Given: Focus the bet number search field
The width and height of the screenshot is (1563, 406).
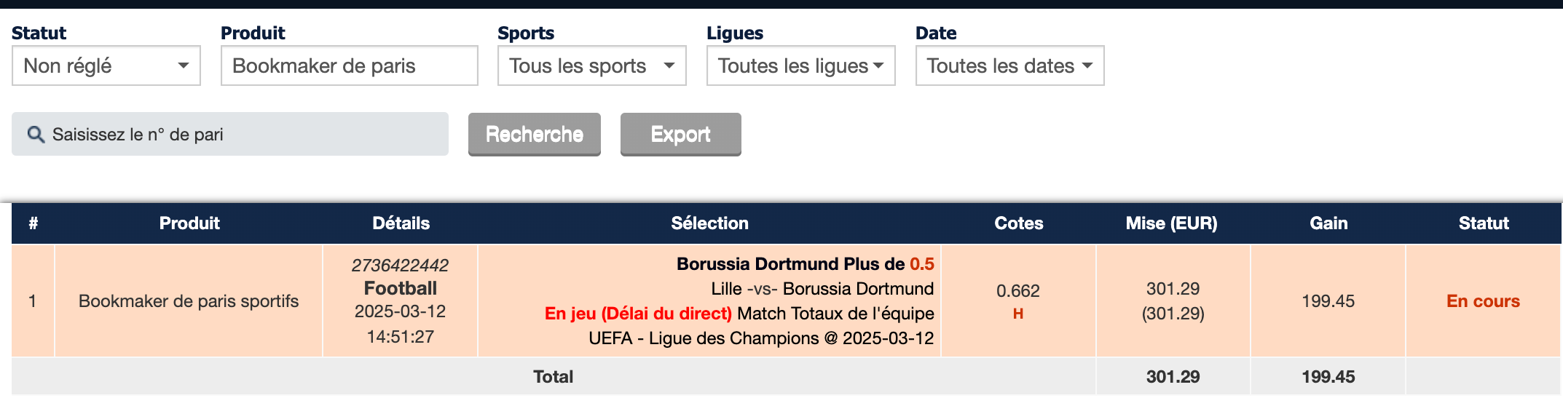Looking at the screenshot, I should tap(230, 134).
